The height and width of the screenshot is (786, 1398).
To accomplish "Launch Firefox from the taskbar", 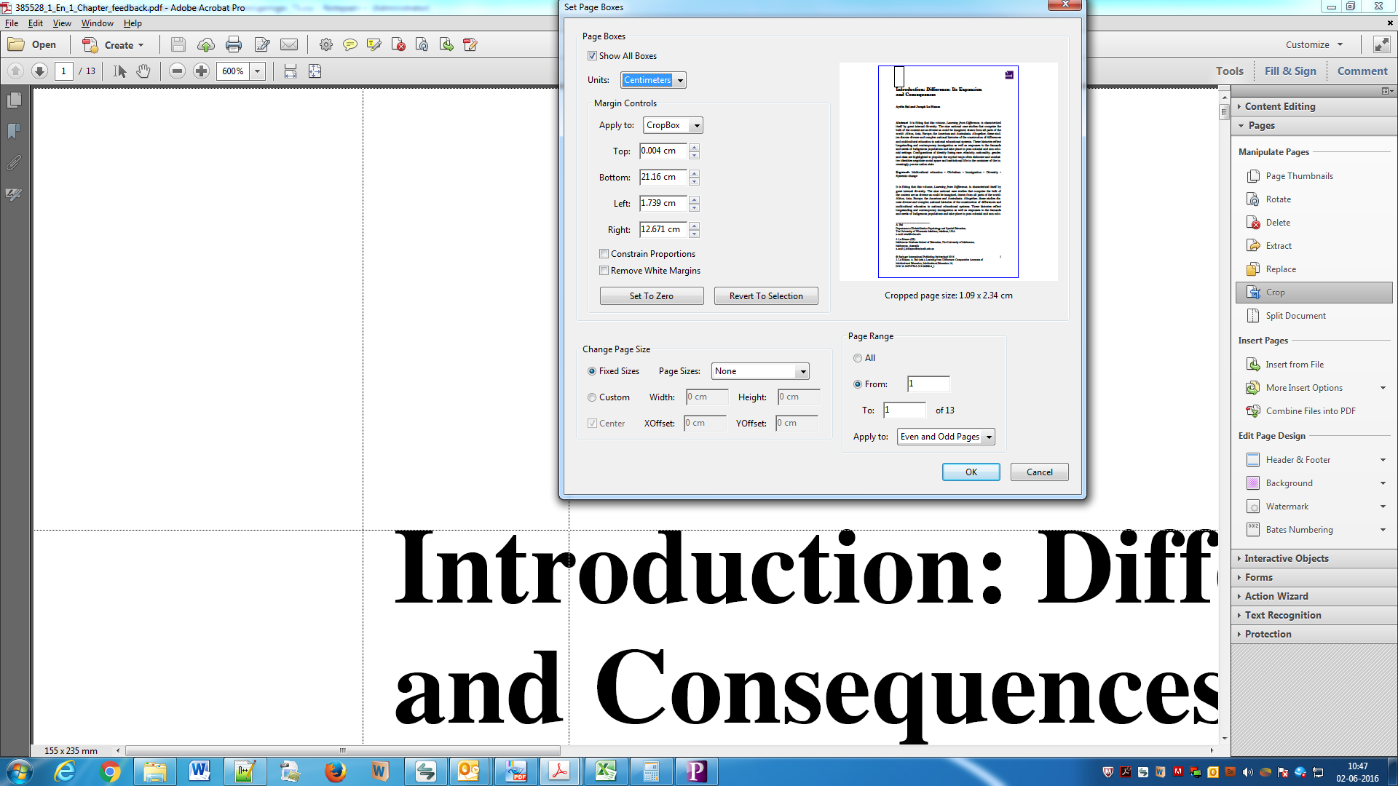I will [x=335, y=771].
